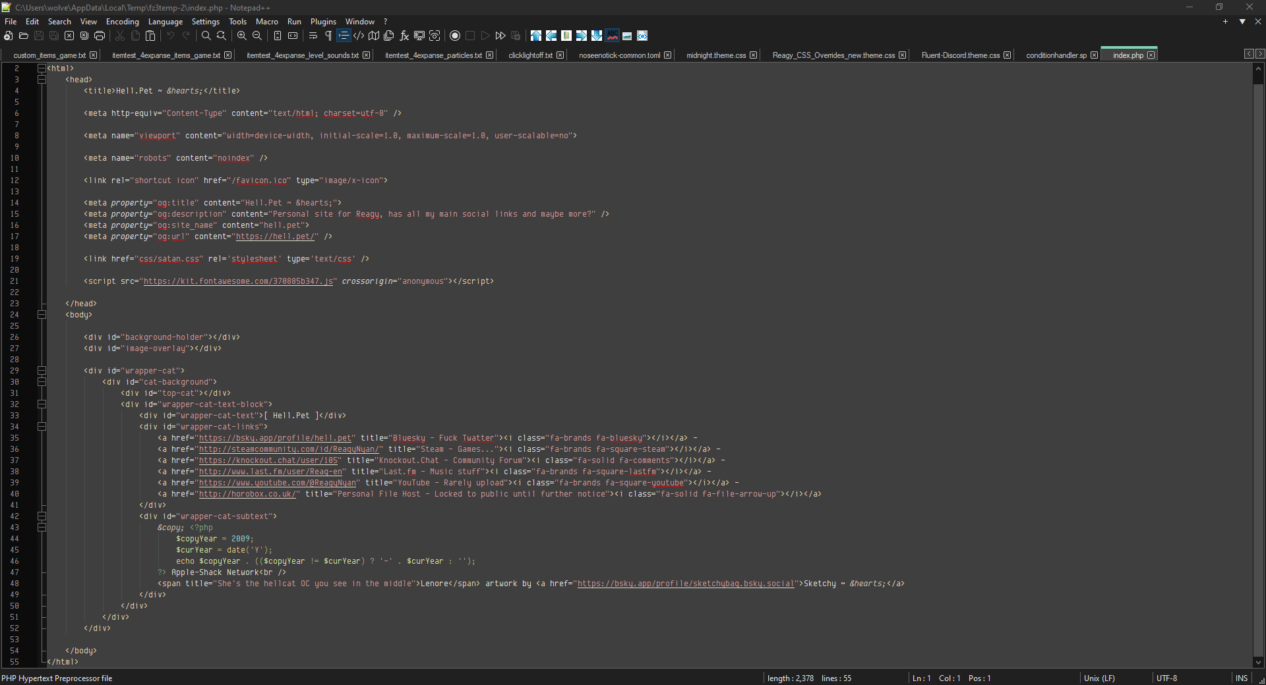Collapse the PHP block fold on line 43
Screen dimensions: 1266x685
pyautogui.click(x=42, y=528)
